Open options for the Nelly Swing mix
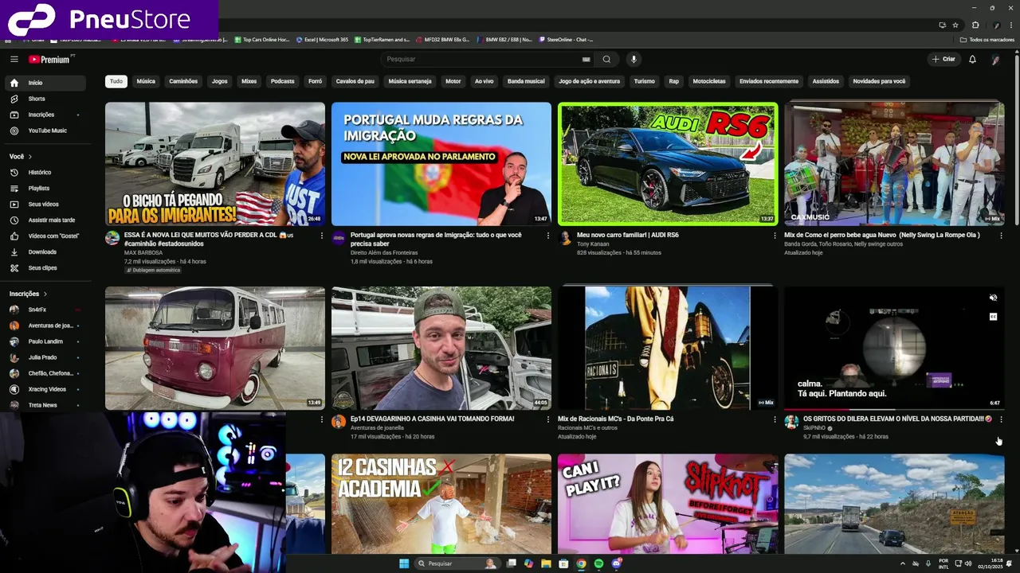The image size is (1020, 573). click(x=1001, y=236)
